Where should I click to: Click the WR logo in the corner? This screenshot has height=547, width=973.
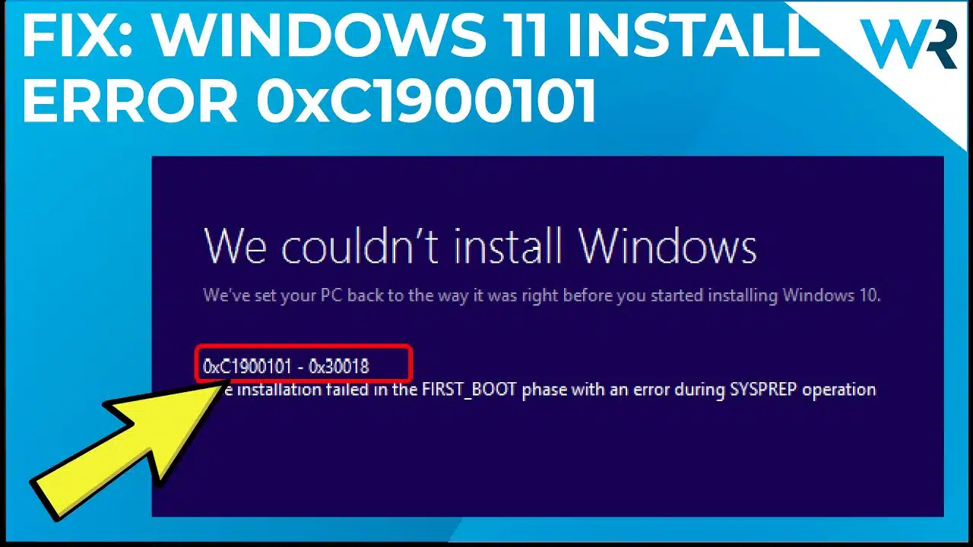pos(908,44)
